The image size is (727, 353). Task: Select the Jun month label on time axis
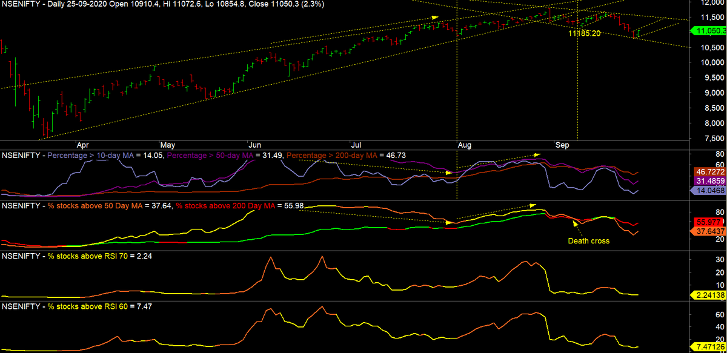tap(255, 145)
